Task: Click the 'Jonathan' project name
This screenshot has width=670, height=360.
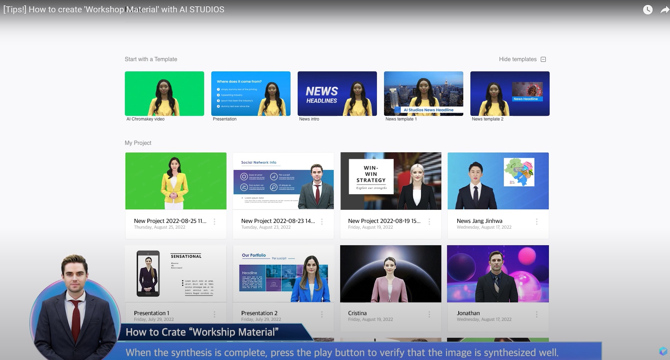Action: pos(468,313)
